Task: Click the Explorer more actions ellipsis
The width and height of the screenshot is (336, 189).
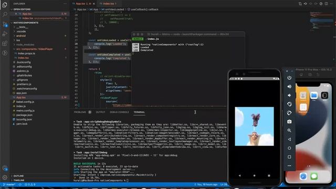Action: (65, 4)
